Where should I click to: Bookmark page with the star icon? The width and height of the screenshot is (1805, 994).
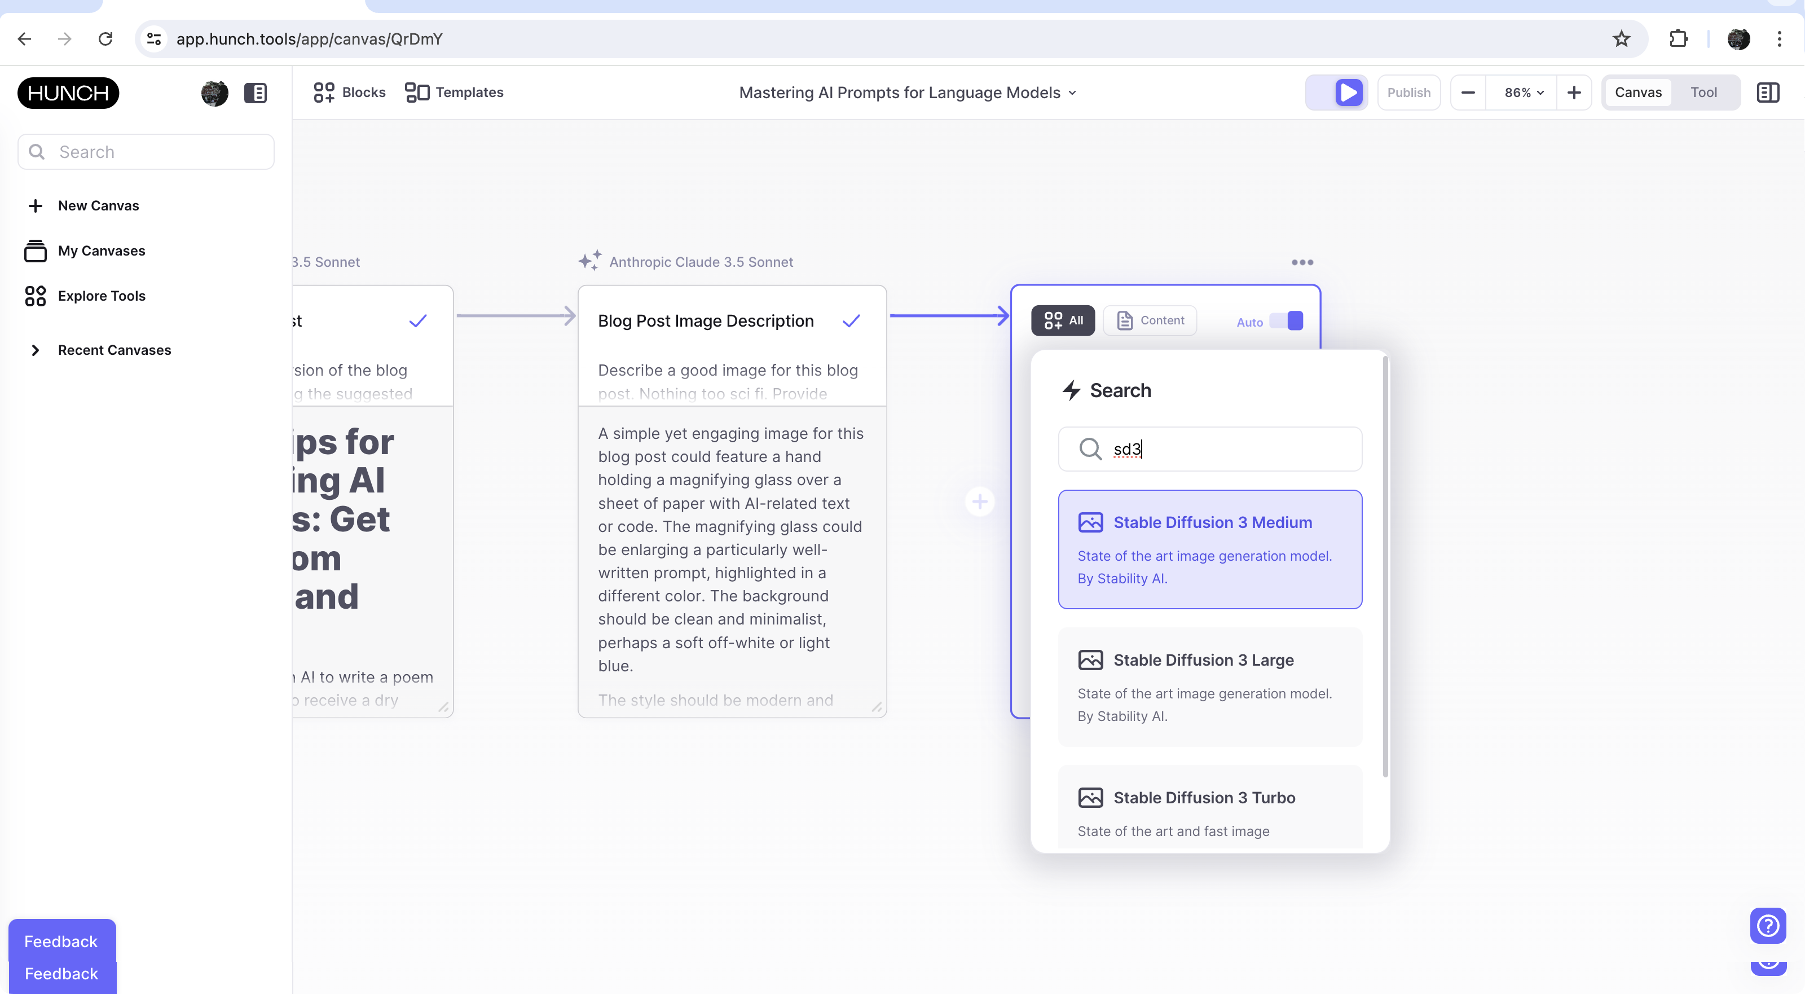pyautogui.click(x=1621, y=38)
